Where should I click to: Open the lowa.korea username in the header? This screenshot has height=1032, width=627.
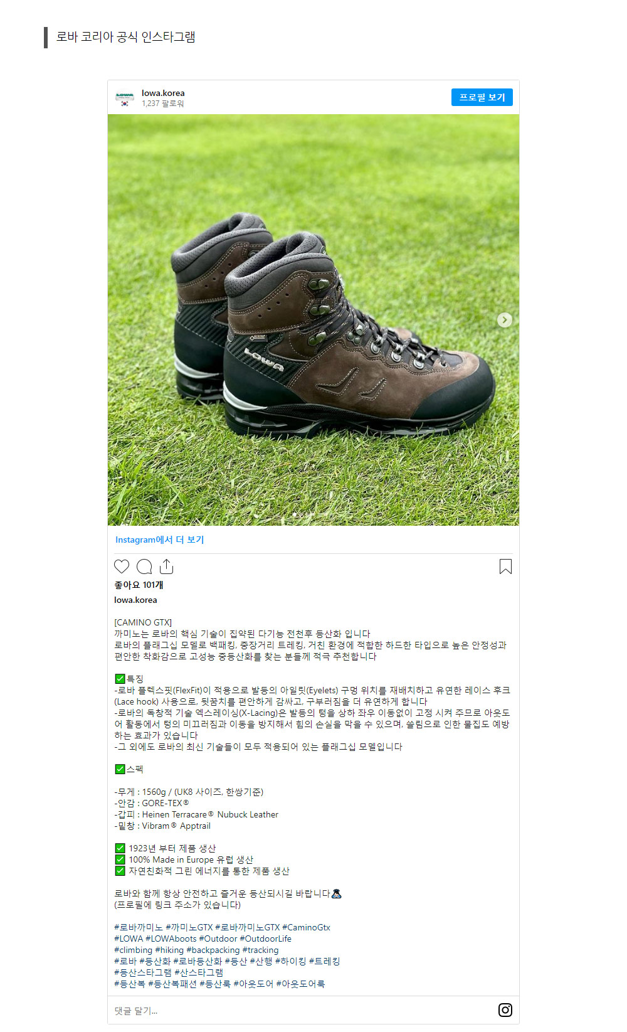tap(163, 93)
